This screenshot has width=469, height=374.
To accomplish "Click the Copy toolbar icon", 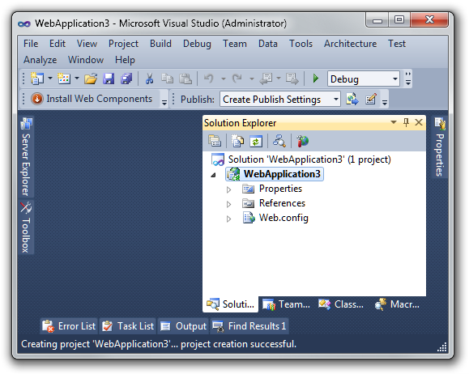I will click(x=167, y=79).
